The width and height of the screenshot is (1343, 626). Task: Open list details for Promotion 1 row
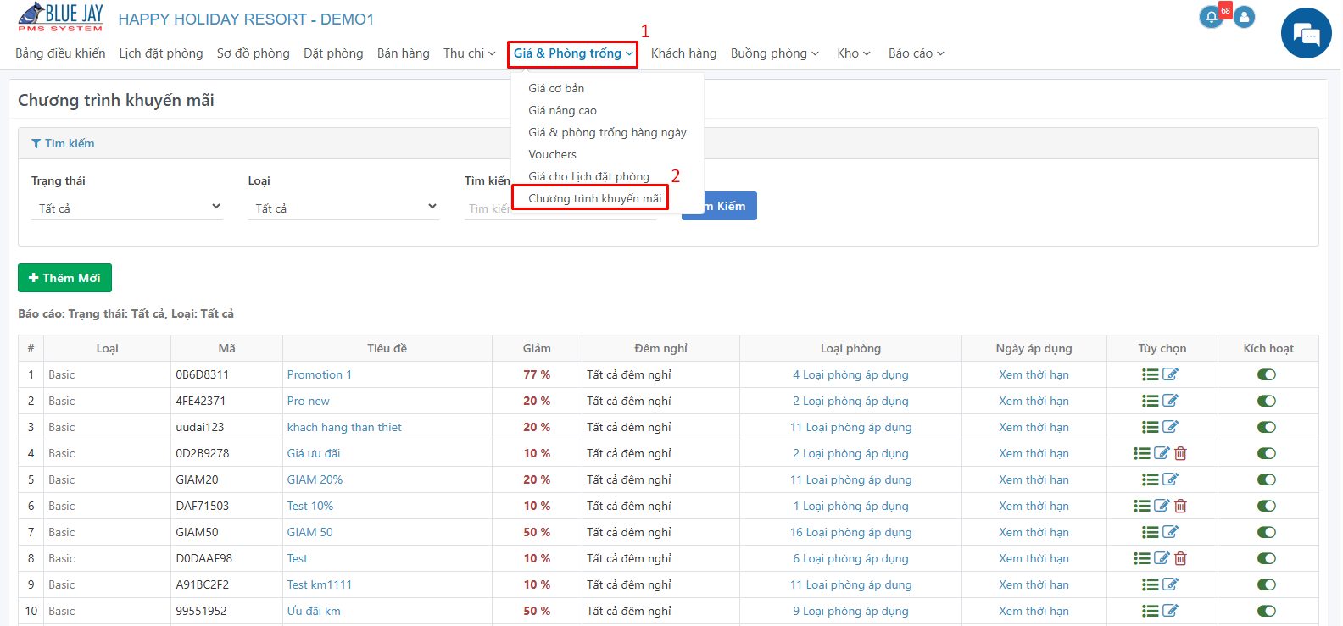coord(1151,374)
